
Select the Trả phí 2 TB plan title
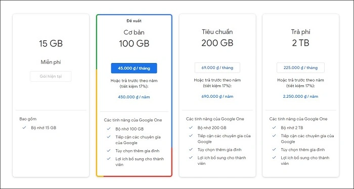pos(300,38)
